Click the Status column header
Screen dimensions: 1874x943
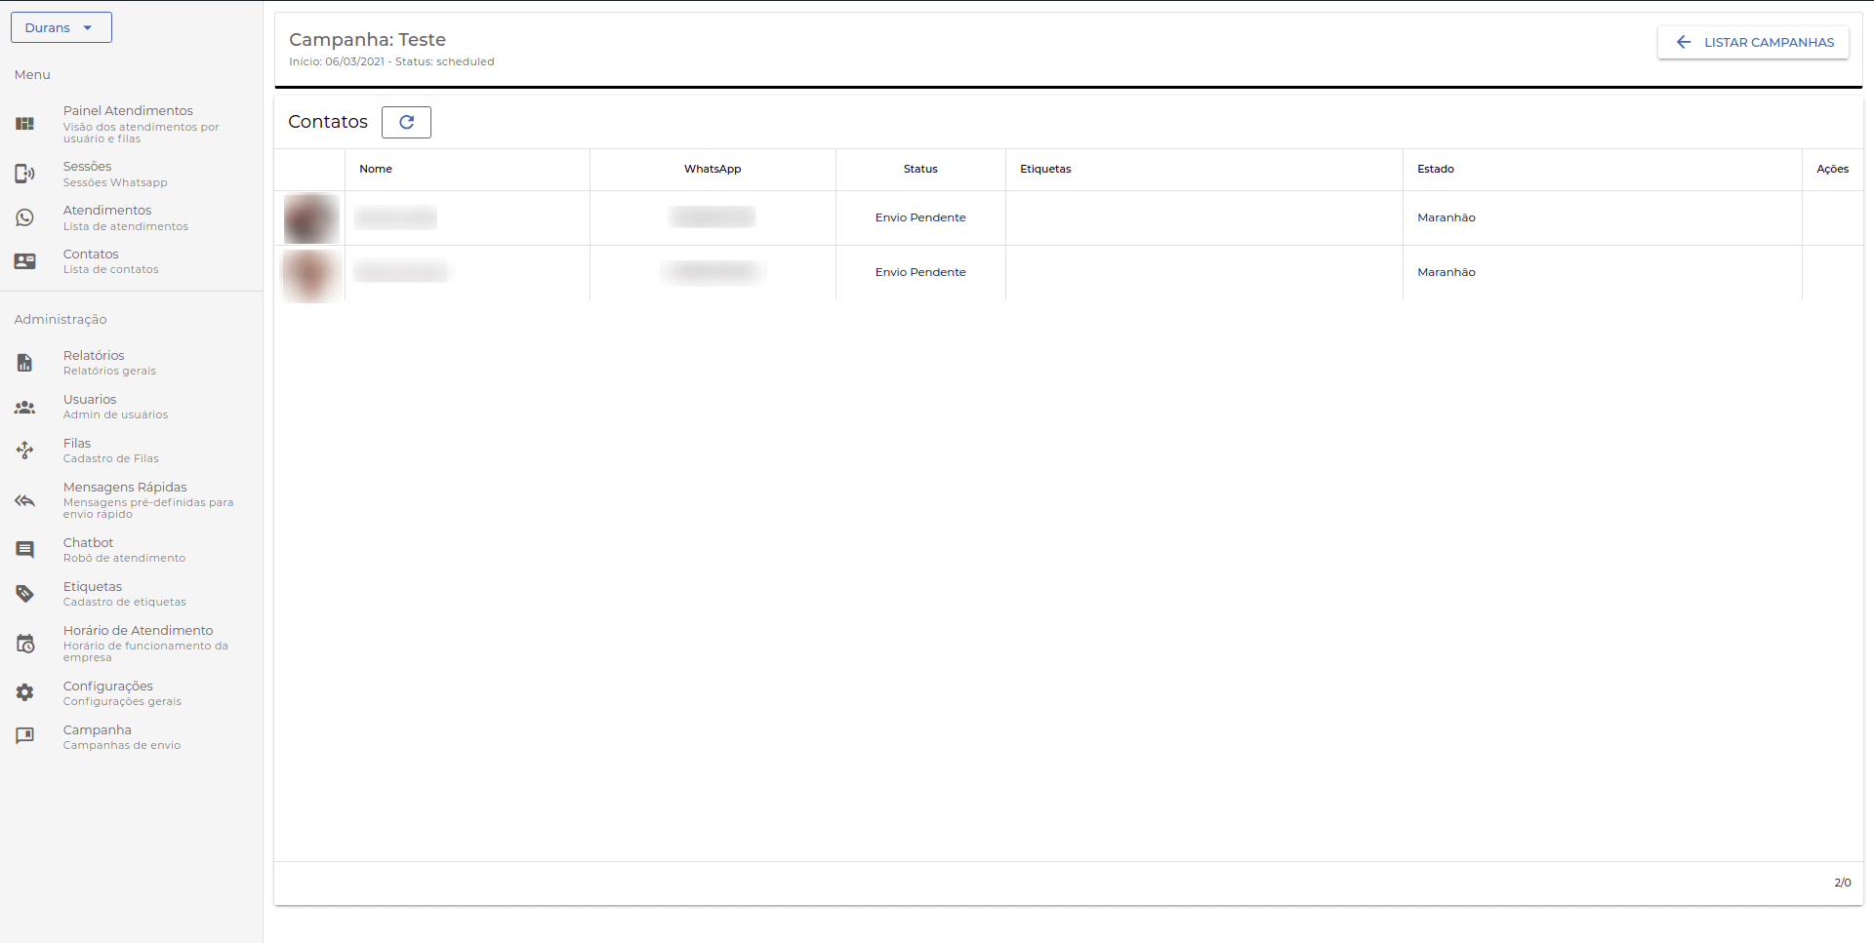click(919, 169)
